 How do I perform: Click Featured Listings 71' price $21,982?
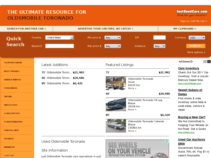point(164,72)
